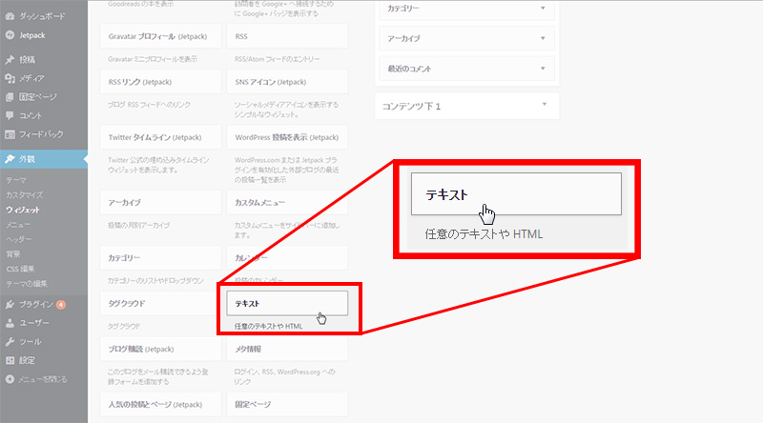
Task: Click the plugin icon beside プラグイン
Action: [x=9, y=305]
